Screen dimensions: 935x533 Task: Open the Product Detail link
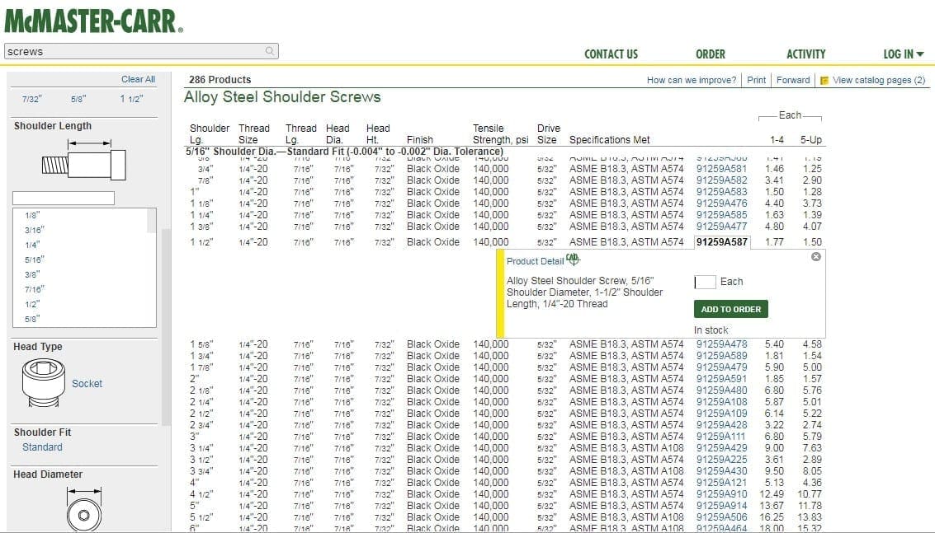(x=535, y=261)
